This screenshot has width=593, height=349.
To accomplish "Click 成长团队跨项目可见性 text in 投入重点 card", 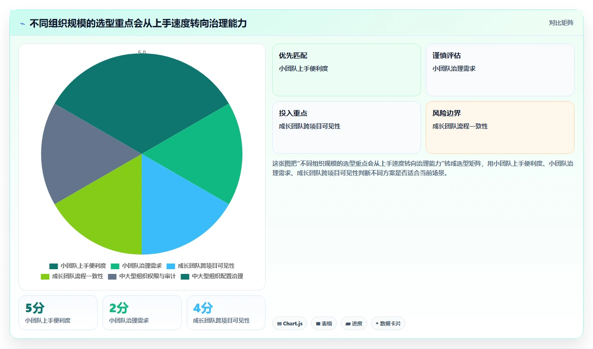I will point(309,126).
